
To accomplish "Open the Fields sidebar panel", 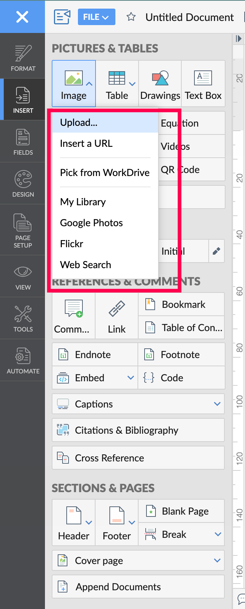I will click(23, 142).
